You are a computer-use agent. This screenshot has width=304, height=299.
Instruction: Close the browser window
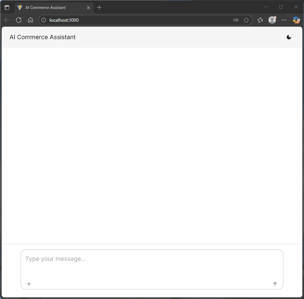pos(296,7)
